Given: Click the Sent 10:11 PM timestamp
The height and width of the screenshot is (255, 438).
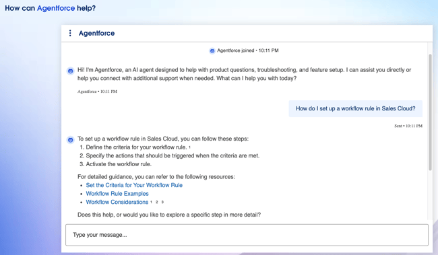Looking at the screenshot, I should click(x=408, y=126).
